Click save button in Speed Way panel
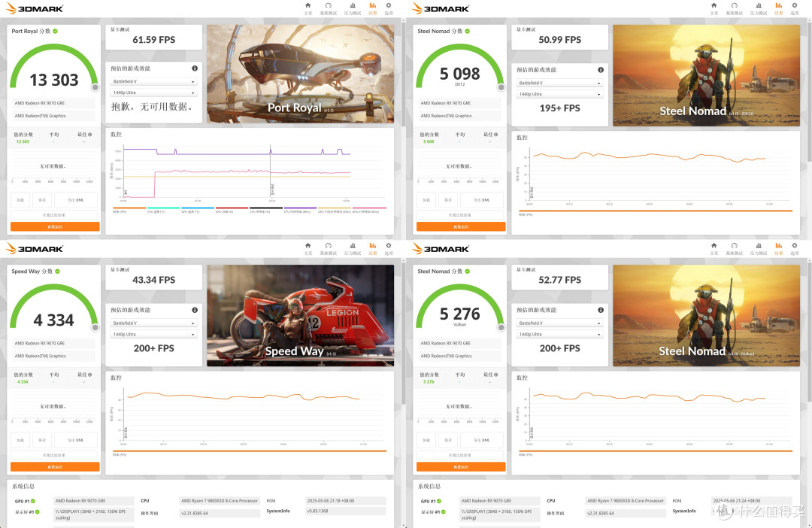Image resolution: width=812 pixels, height=528 pixels. tap(42, 440)
